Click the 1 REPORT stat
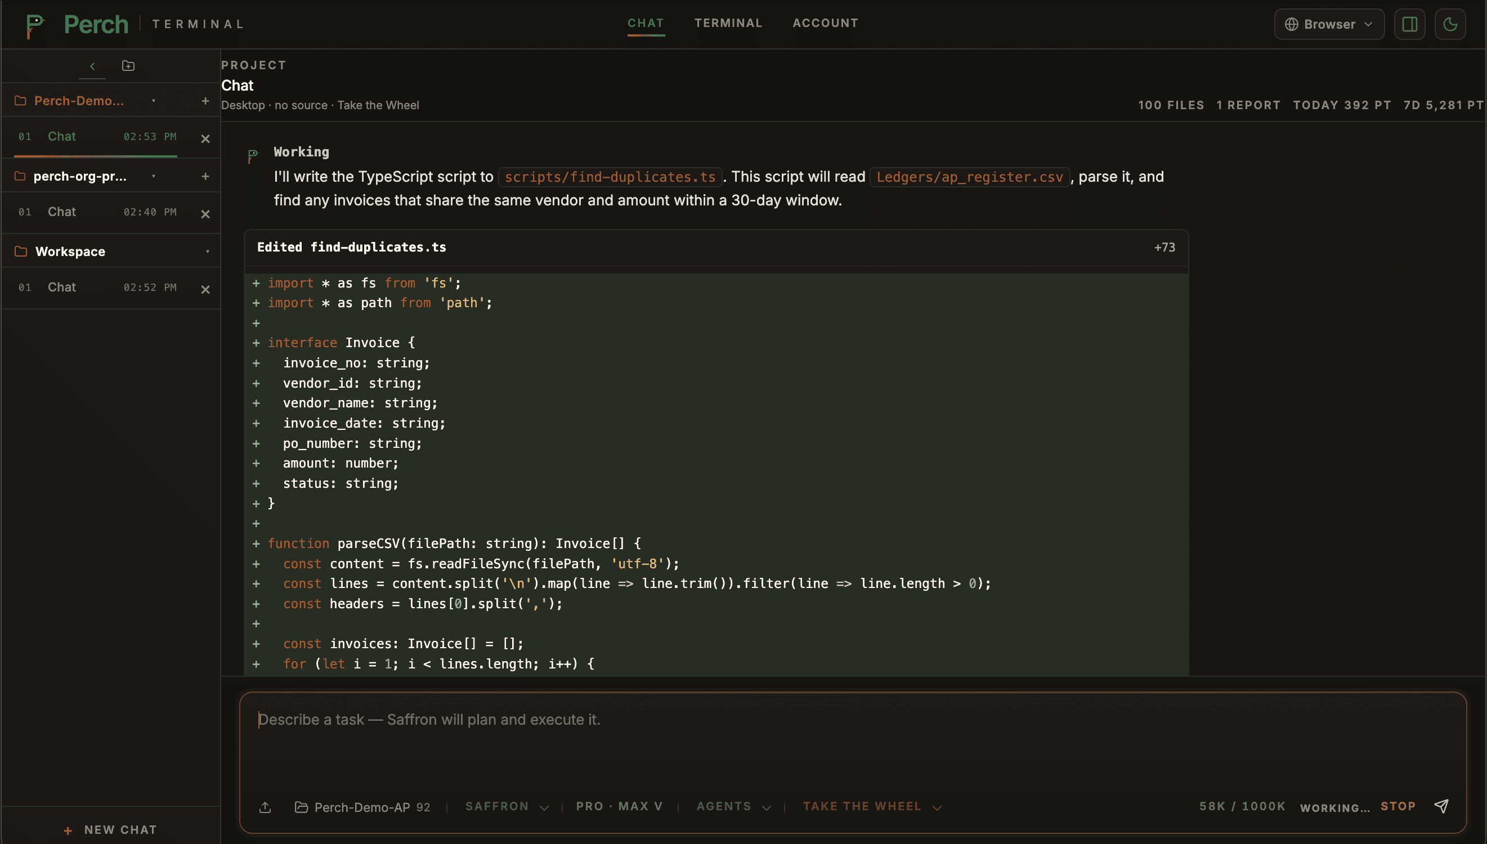This screenshot has height=844, width=1487. 1248,105
